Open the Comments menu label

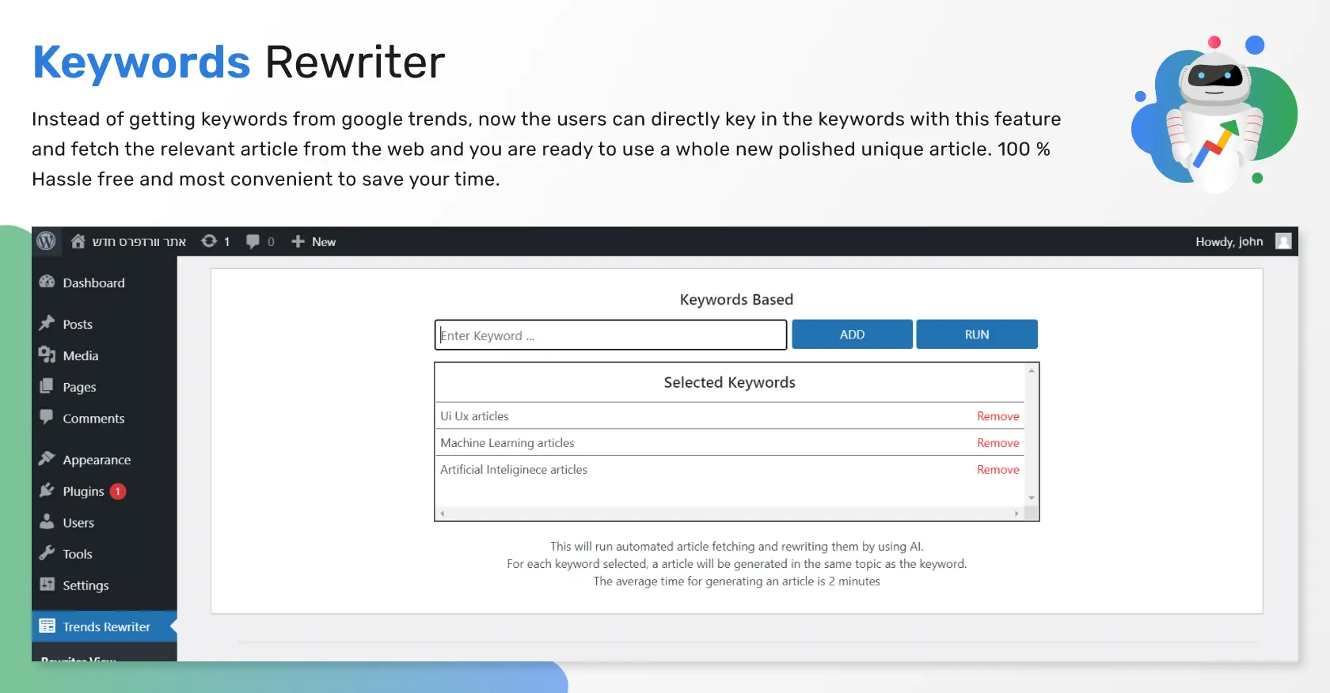[93, 418]
